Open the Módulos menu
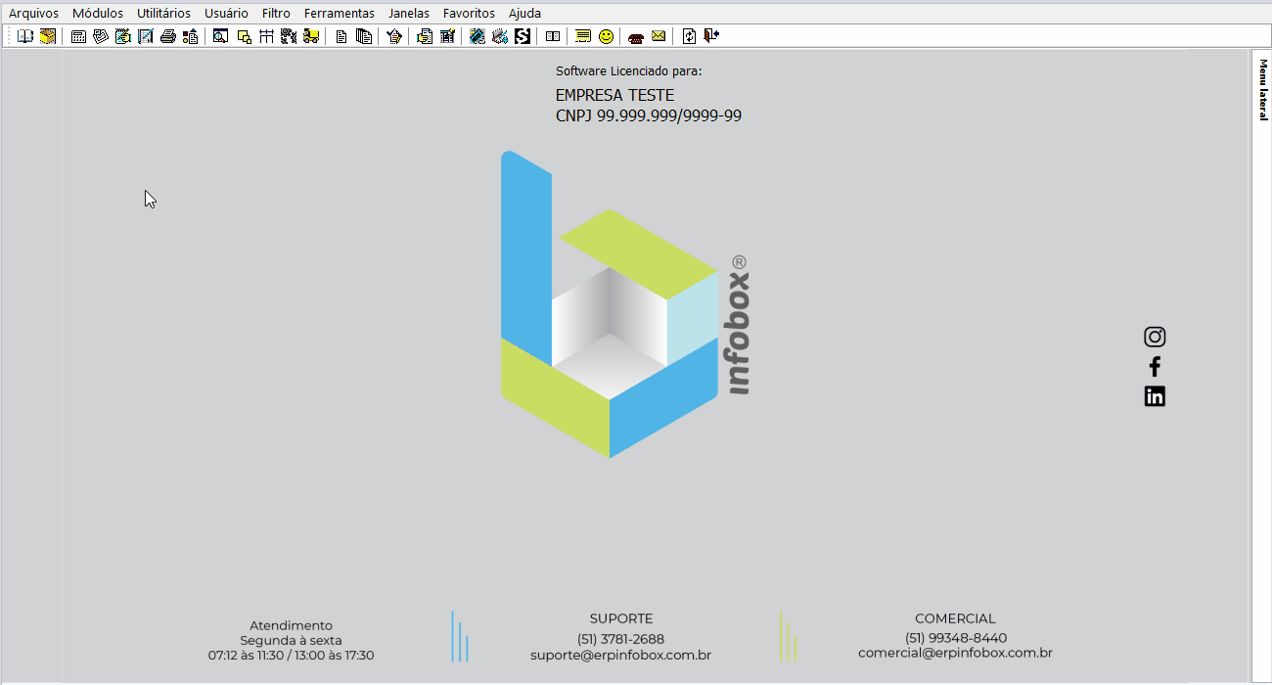Image resolution: width=1272 pixels, height=685 pixels. 98,14
